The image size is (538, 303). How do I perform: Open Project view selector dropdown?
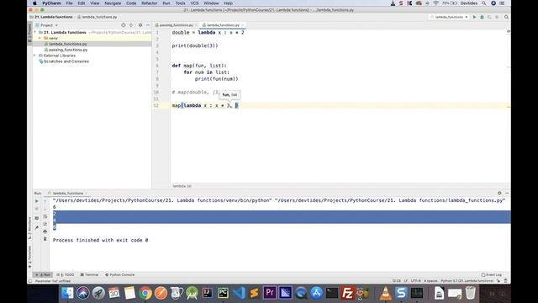[x=47, y=25]
